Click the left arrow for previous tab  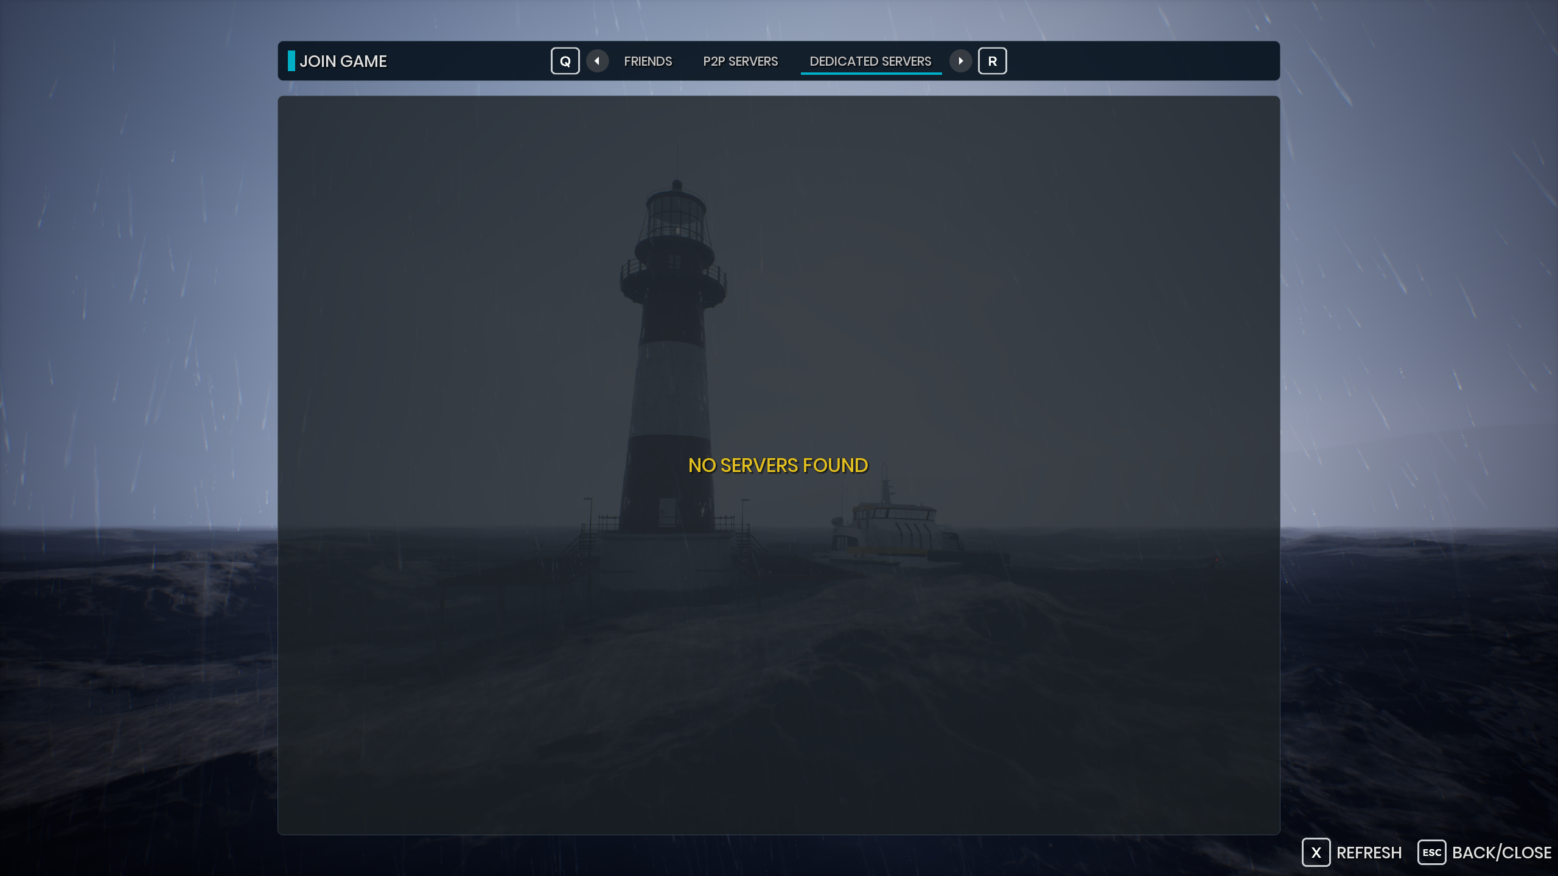(597, 61)
